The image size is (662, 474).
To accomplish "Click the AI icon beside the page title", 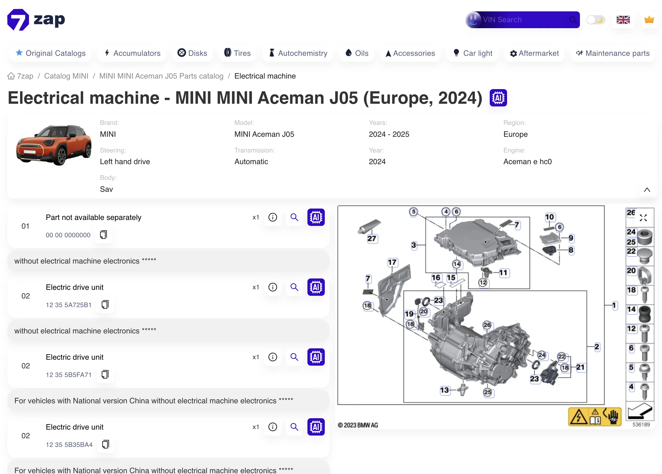I will tap(498, 98).
